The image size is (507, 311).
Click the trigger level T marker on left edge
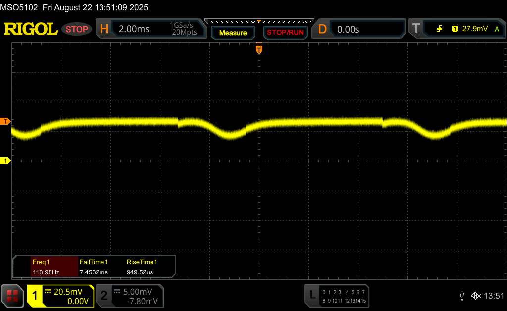point(5,121)
